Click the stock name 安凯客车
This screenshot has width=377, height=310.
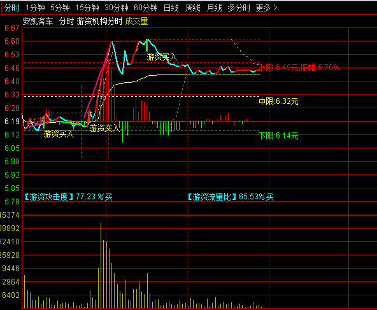click(x=38, y=22)
